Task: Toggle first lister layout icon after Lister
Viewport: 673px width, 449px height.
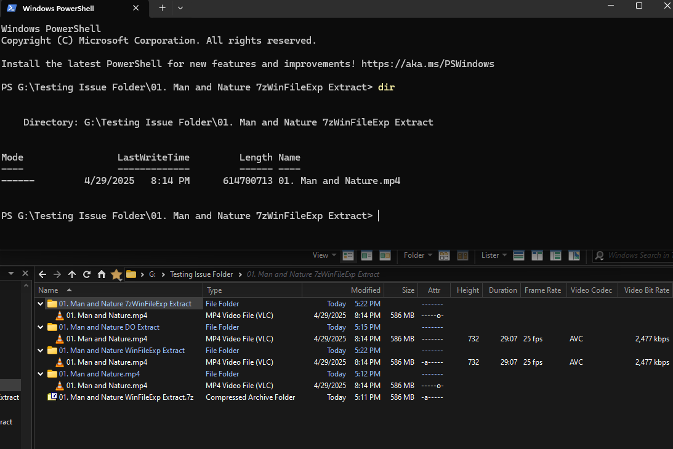Action: click(x=518, y=255)
